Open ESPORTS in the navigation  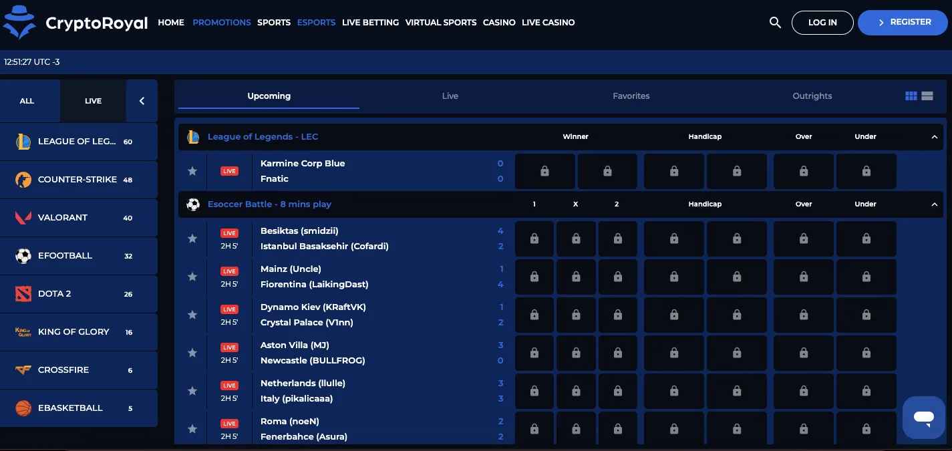tap(316, 23)
